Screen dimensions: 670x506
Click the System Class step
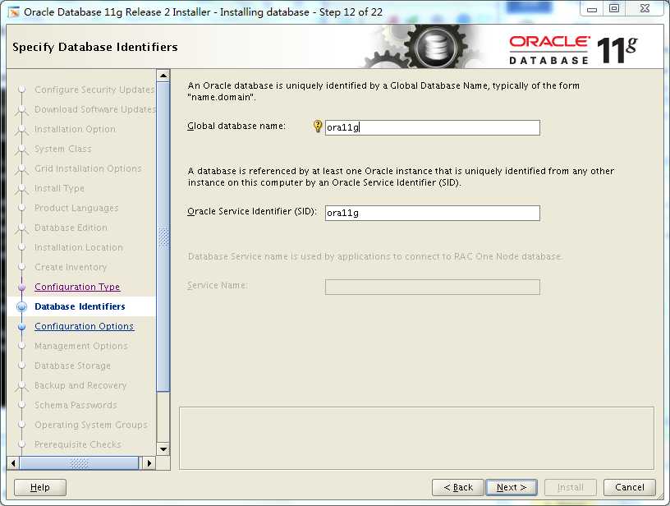pyautogui.click(x=62, y=149)
